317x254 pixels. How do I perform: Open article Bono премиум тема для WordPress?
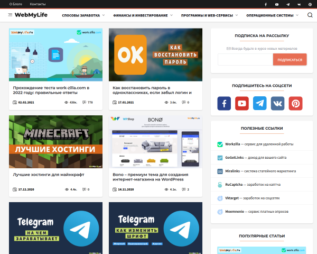point(151,177)
